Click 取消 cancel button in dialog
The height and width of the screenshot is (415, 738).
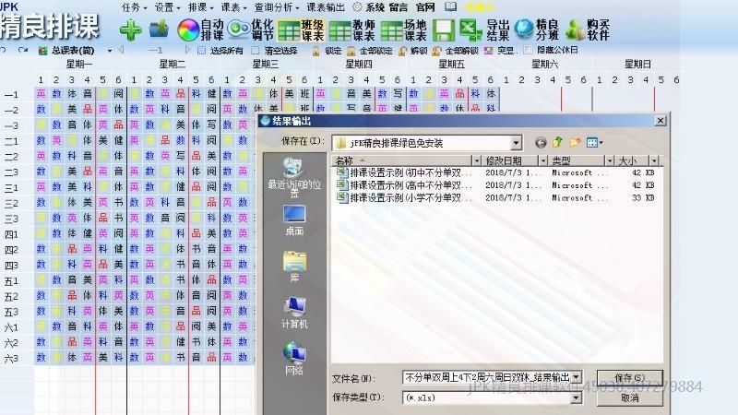pos(630,398)
